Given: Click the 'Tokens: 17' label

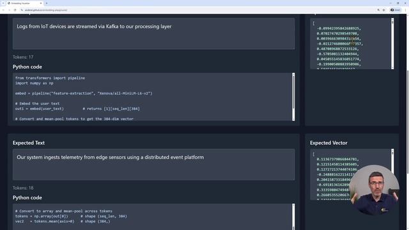Looking at the screenshot, I should coord(23,57).
